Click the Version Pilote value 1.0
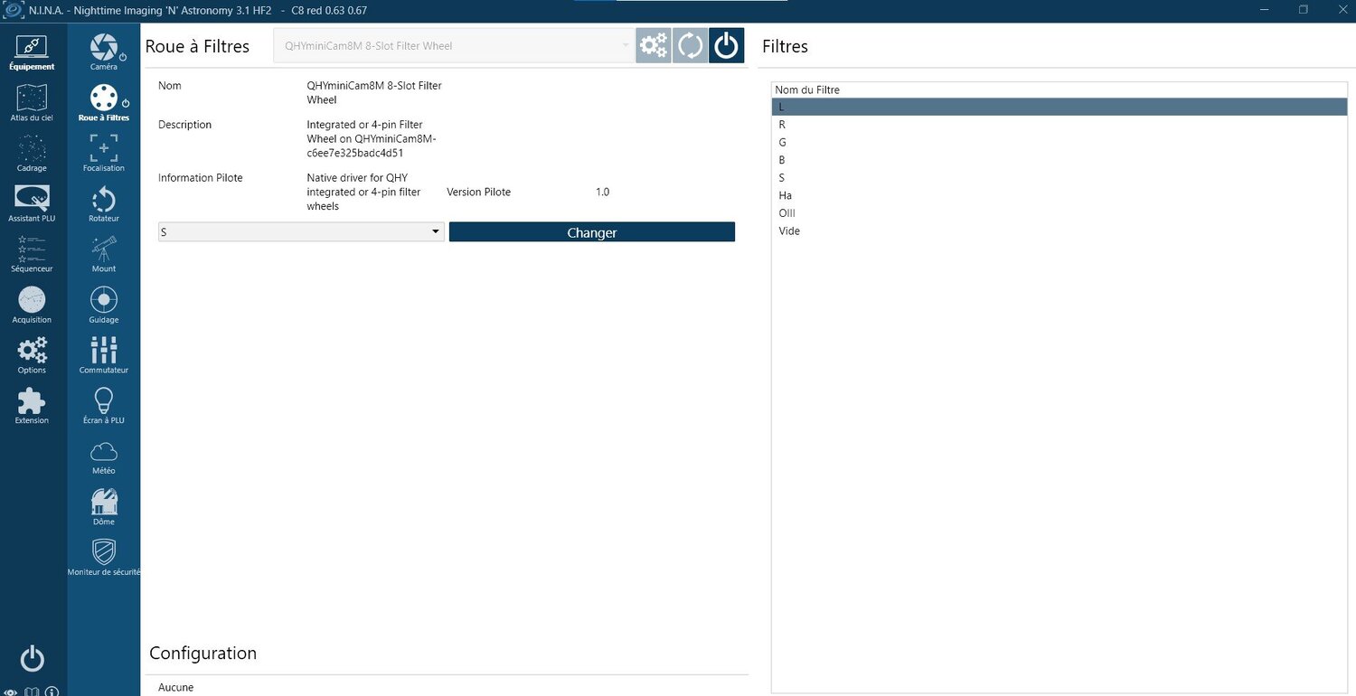Viewport: 1356px width, 696px height. click(x=602, y=193)
